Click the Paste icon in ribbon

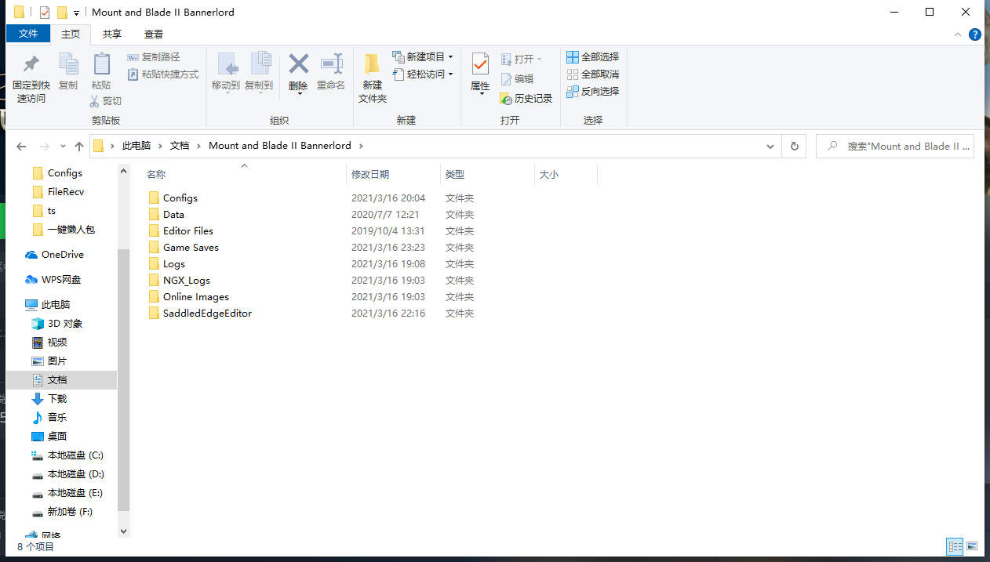pyautogui.click(x=101, y=64)
